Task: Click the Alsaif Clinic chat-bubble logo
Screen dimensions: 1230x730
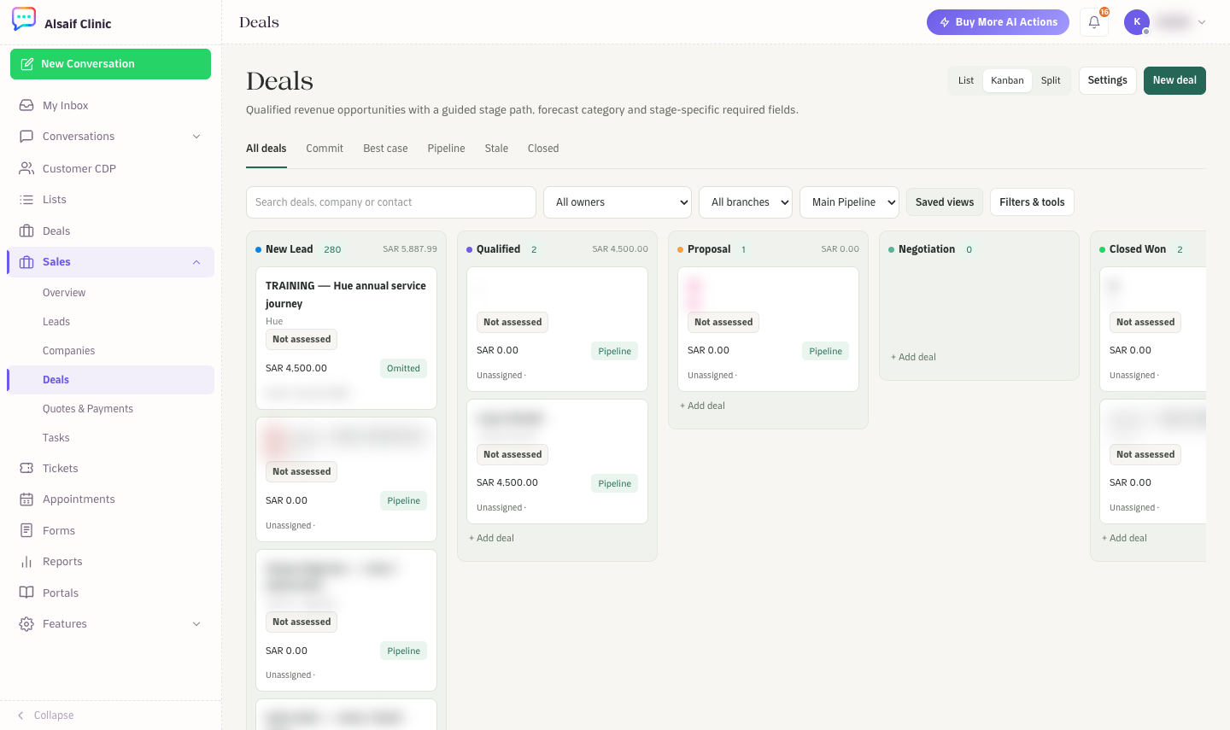Action: [24, 19]
